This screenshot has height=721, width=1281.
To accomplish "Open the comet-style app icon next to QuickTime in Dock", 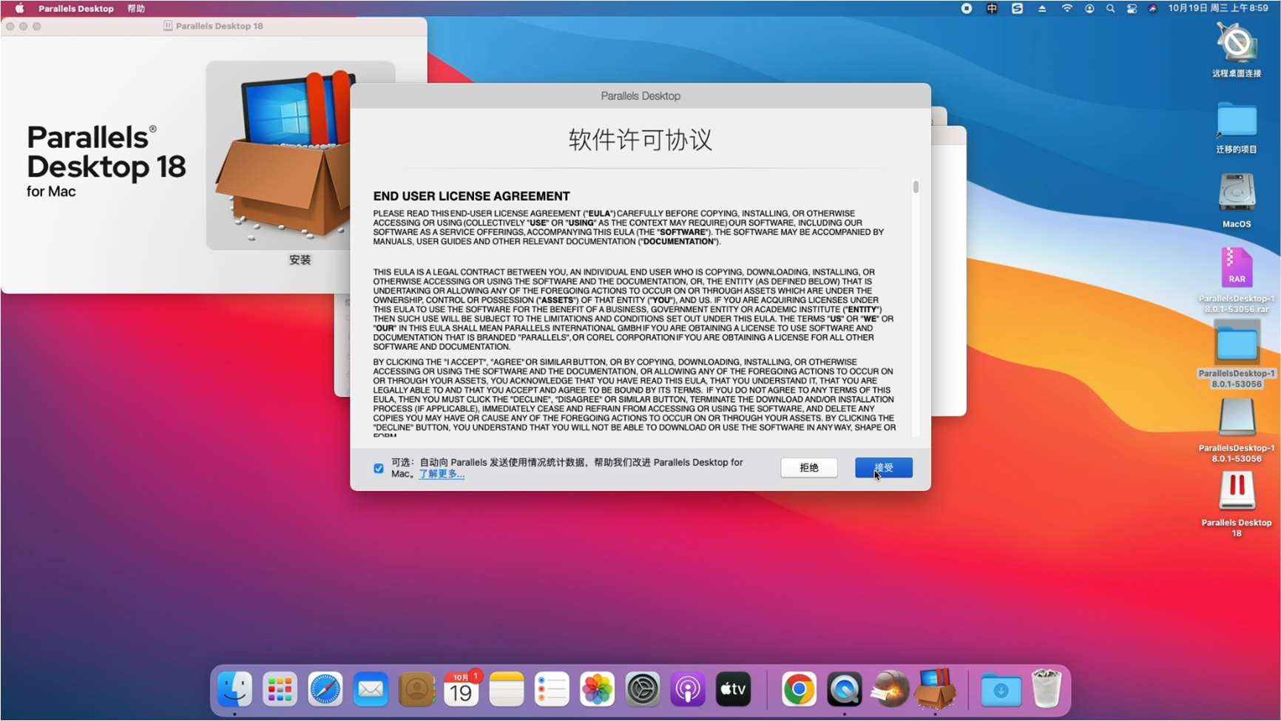I will [x=890, y=690].
